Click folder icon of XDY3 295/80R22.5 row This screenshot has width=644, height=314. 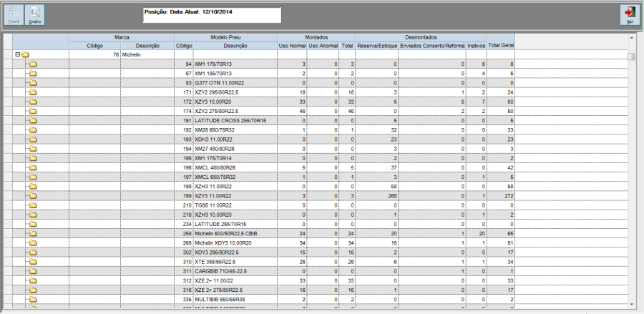[x=33, y=252]
